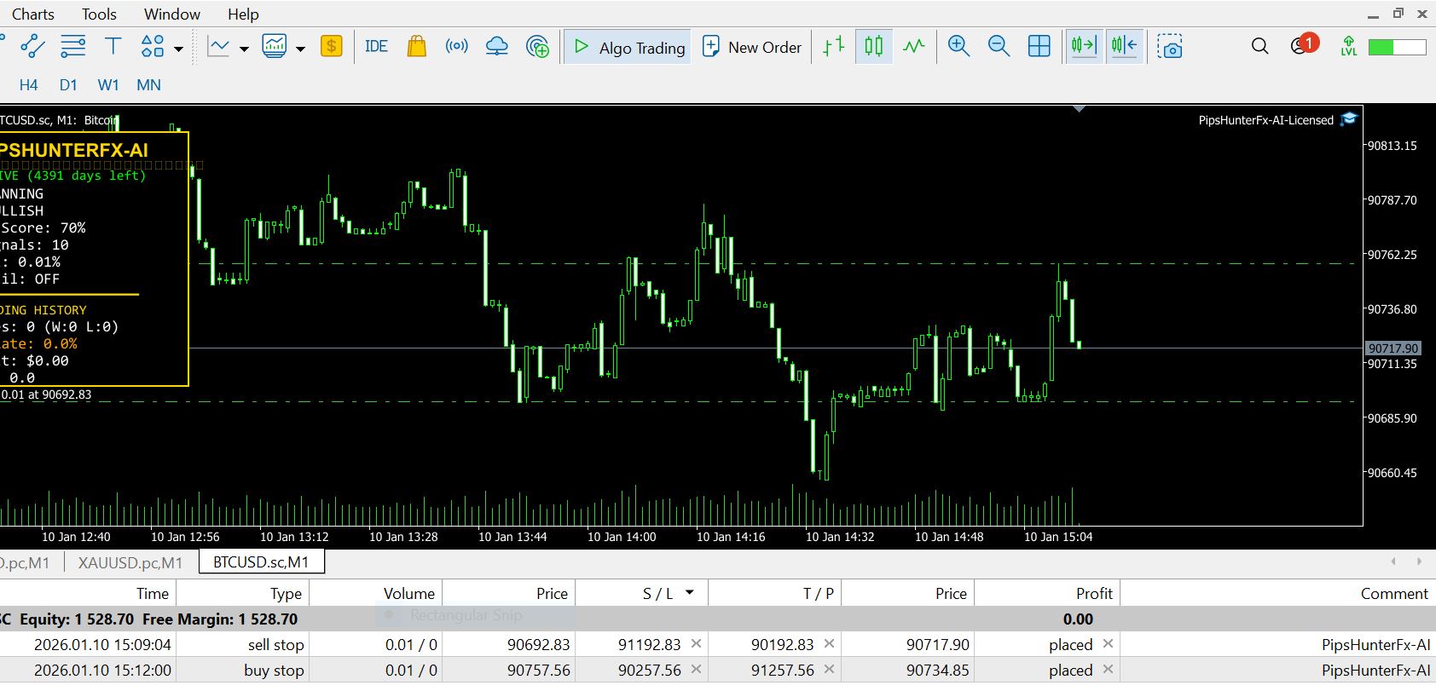Open the Market shopping bag icon
Image resolution: width=1436 pixels, height=691 pixels.
click(x=416, y=47)
